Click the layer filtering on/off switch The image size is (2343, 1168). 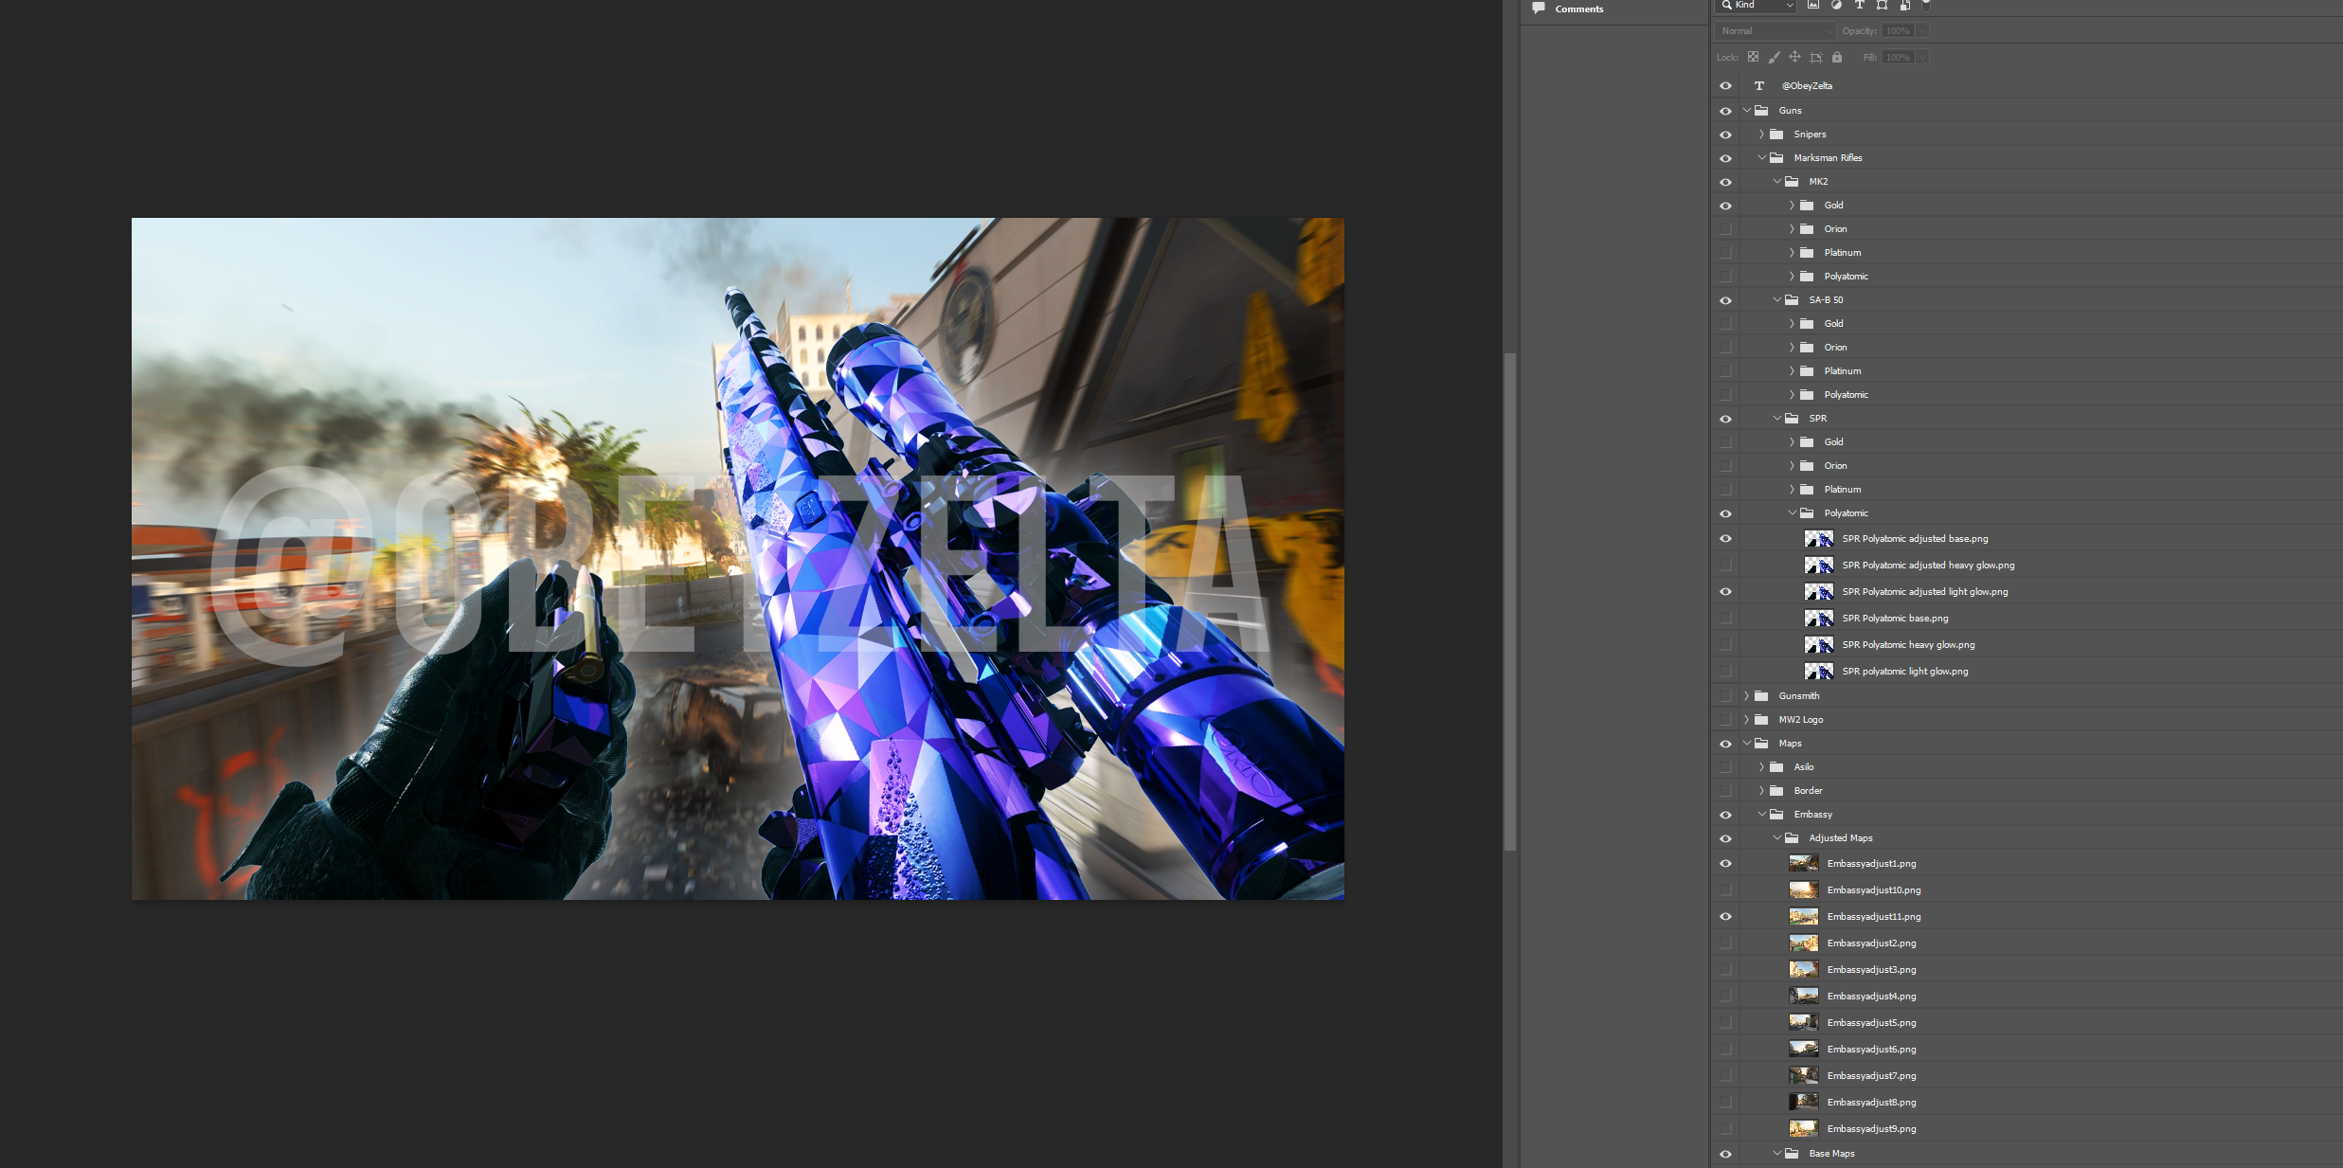1925,6
